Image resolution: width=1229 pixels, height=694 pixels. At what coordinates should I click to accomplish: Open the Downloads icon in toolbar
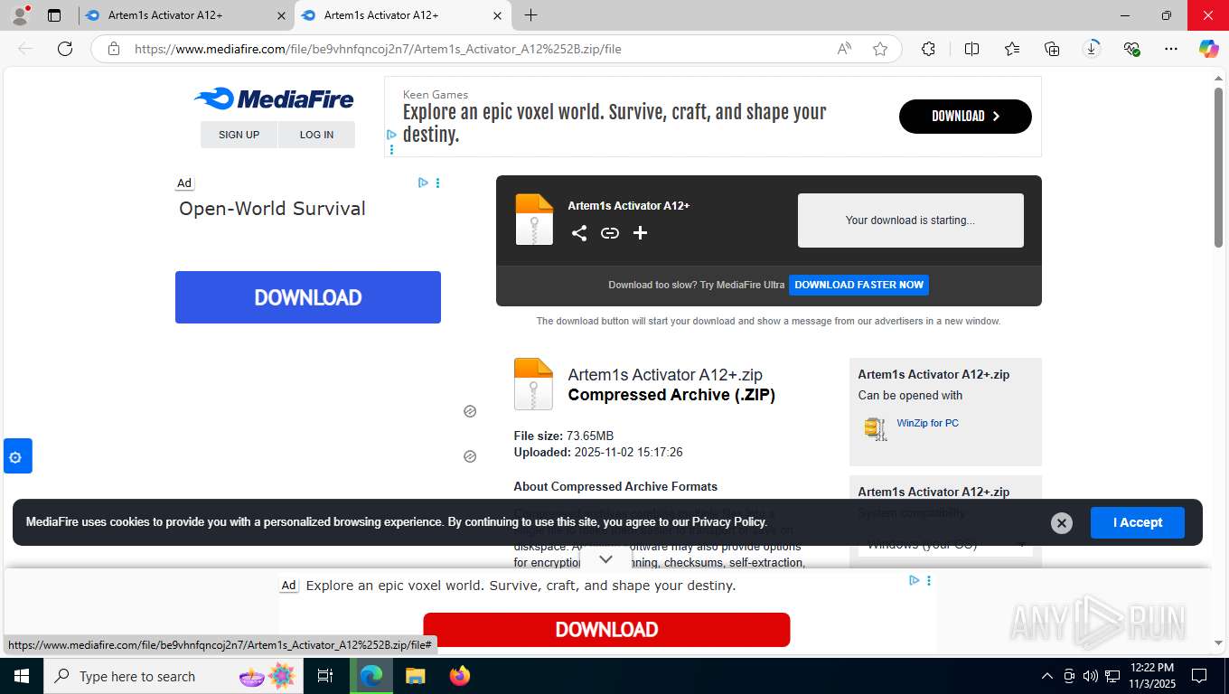click(1092, 49)
